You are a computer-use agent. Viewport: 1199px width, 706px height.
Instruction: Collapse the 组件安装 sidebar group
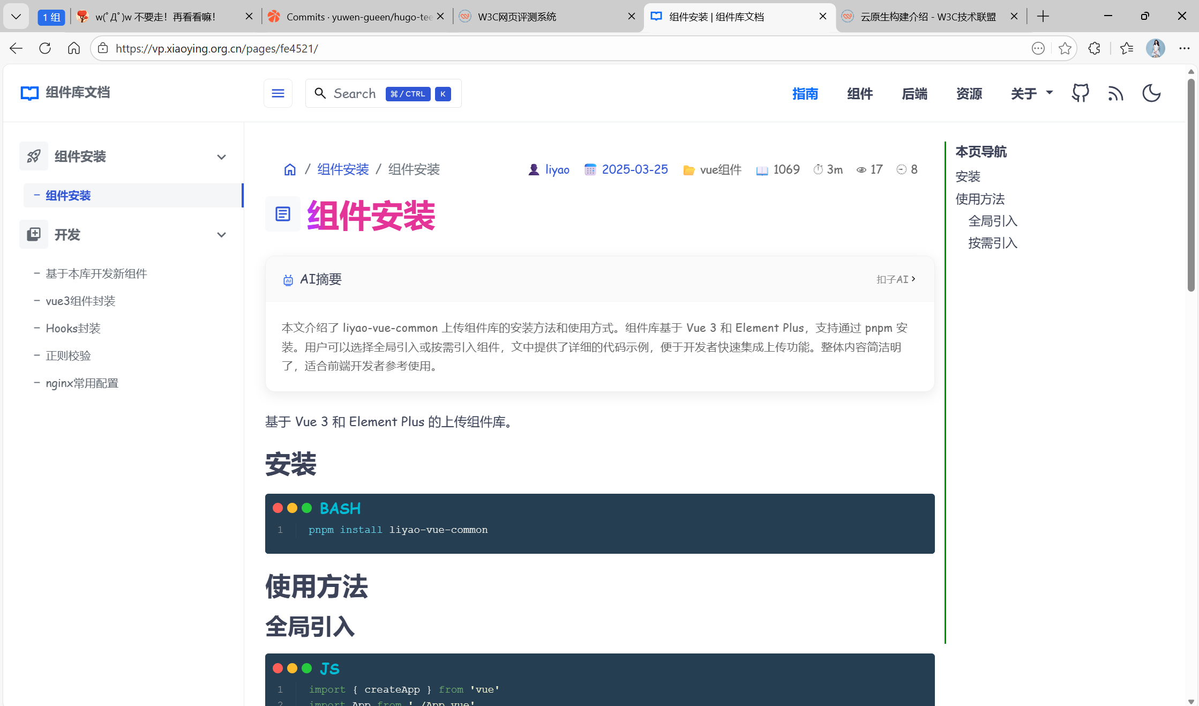click(221, 157)
